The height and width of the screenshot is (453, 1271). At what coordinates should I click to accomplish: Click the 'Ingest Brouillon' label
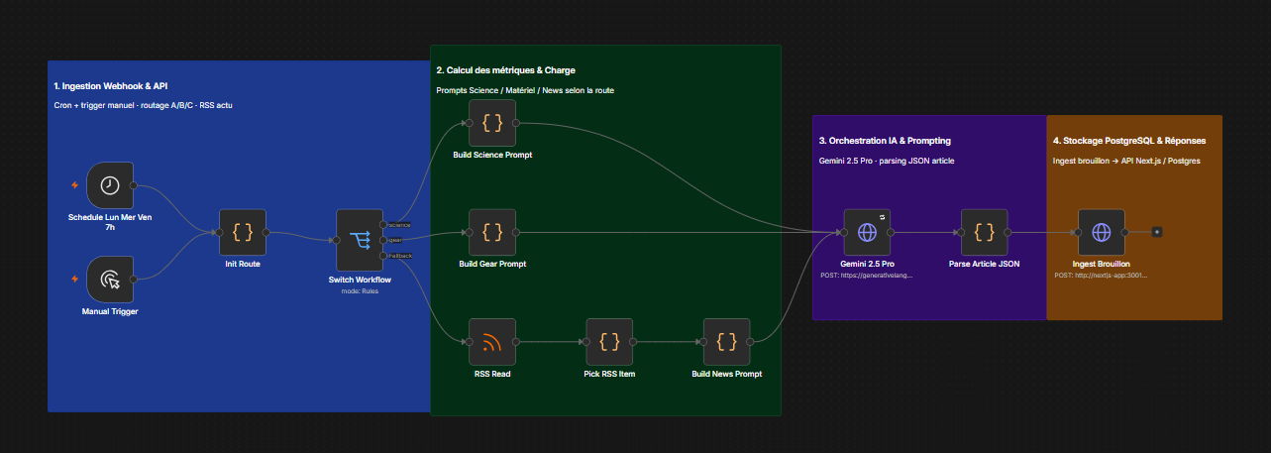pyautogui.click(x=1101, y=265)
